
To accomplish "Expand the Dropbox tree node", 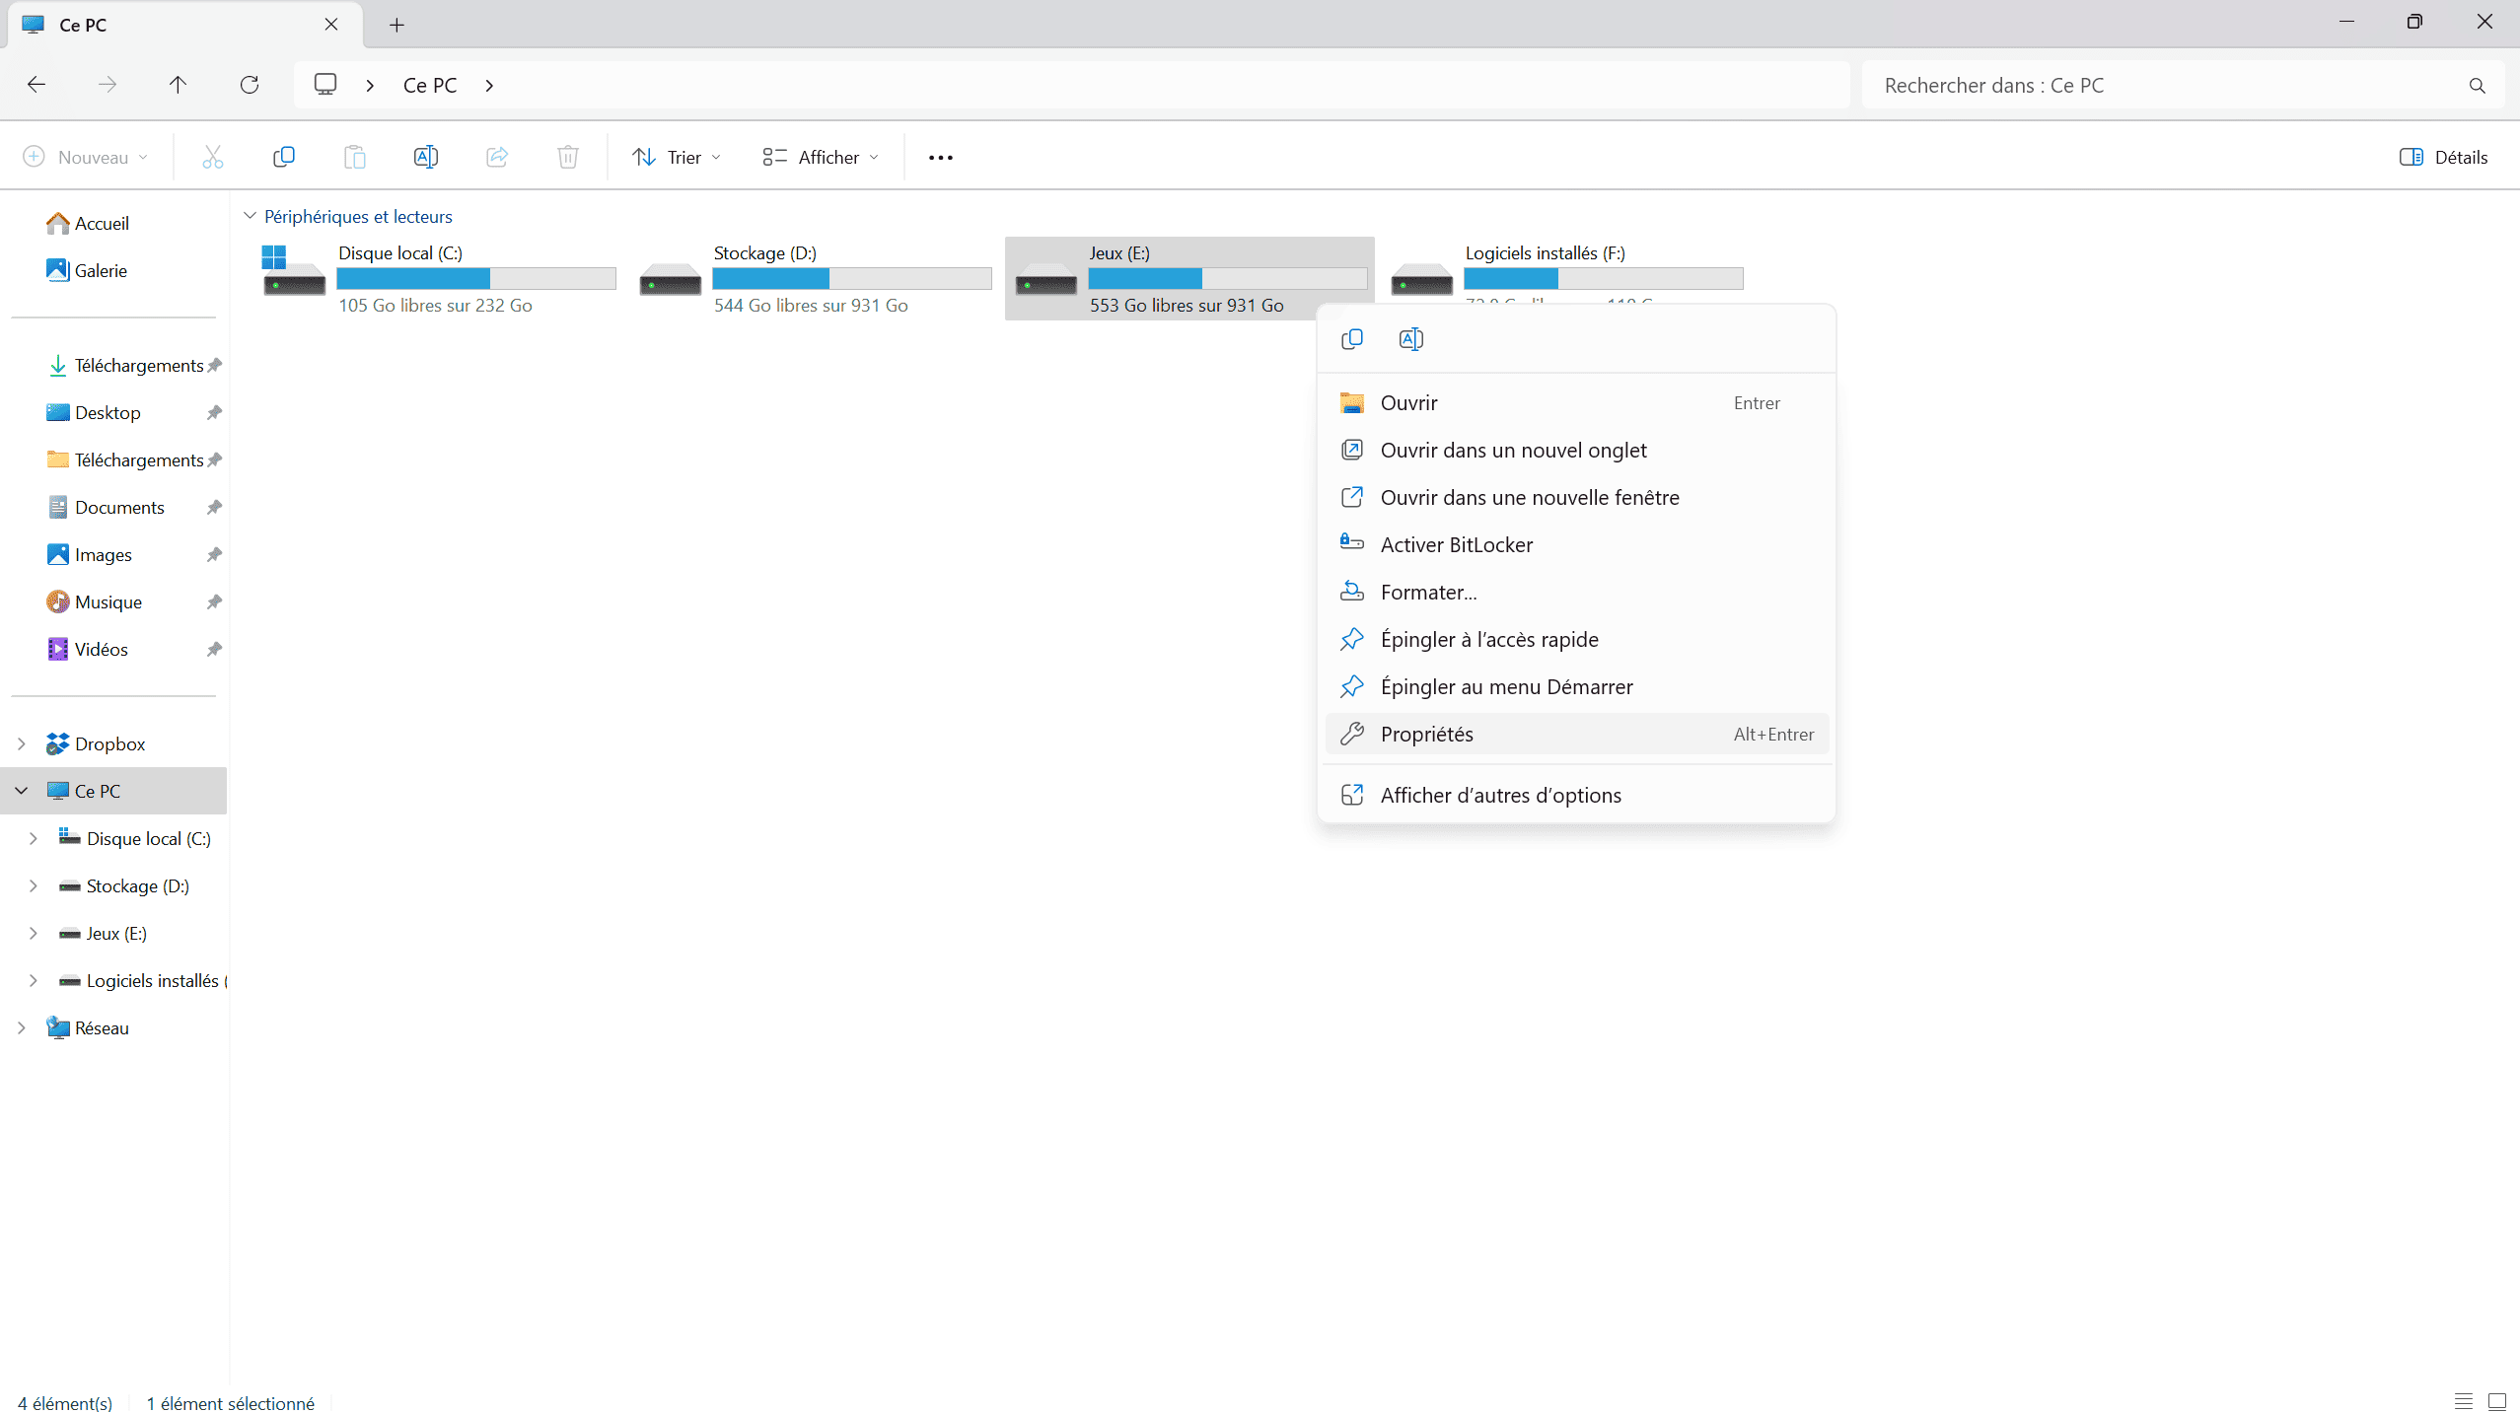I will coord(22,744).
